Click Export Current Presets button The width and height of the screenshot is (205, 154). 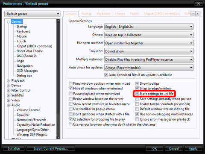[50, 148]
